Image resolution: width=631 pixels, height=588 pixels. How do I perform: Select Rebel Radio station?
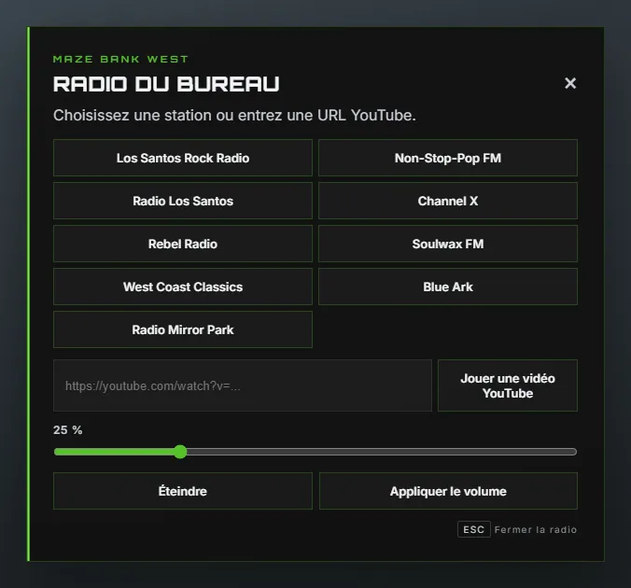183,244
